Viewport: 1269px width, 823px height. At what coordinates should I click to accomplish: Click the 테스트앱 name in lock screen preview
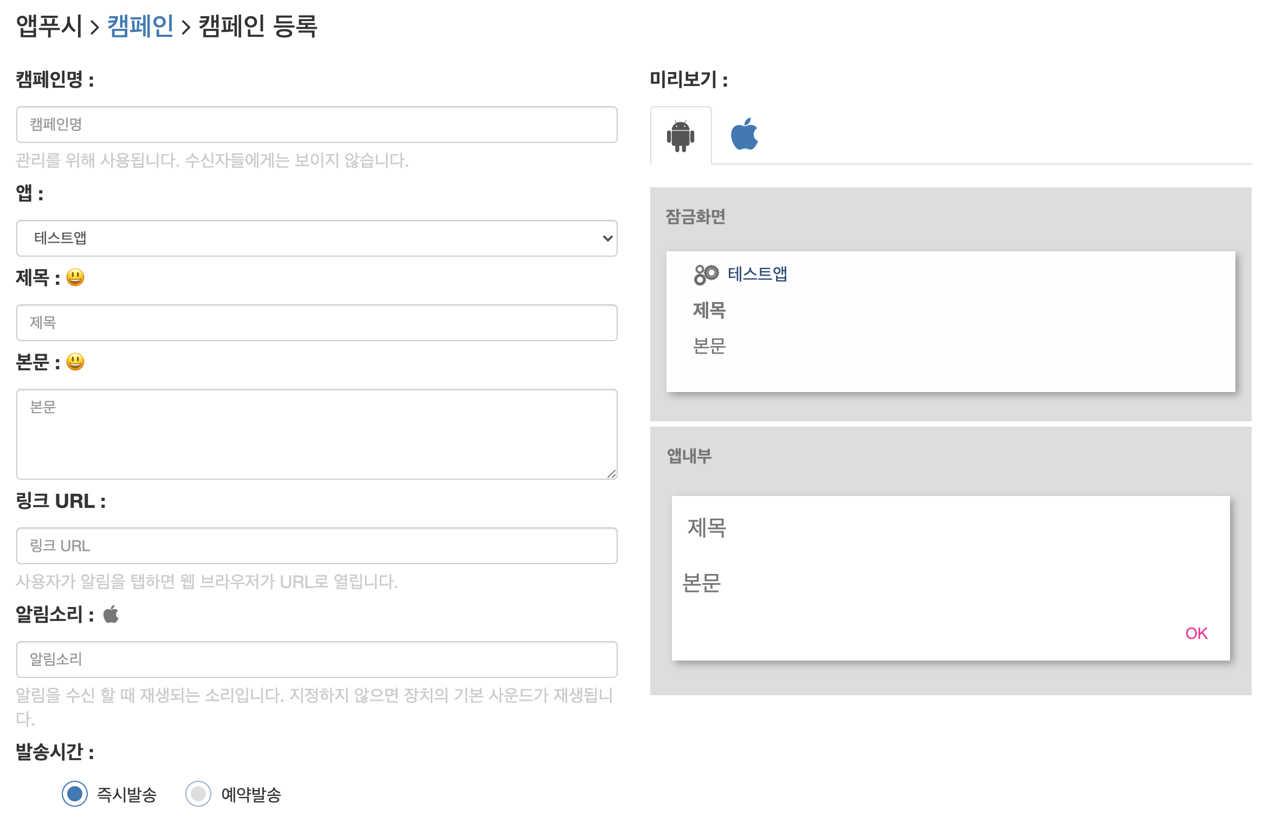[757, 274]
